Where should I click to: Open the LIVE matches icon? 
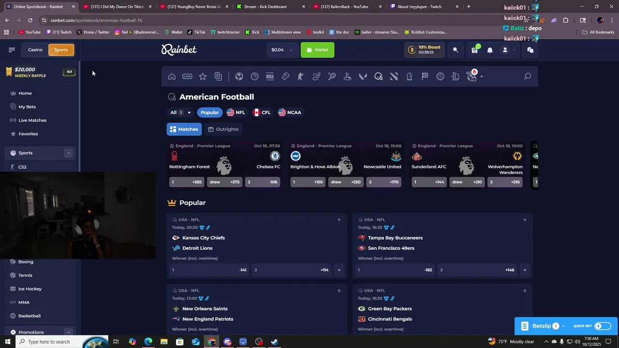tap(187, 76)
